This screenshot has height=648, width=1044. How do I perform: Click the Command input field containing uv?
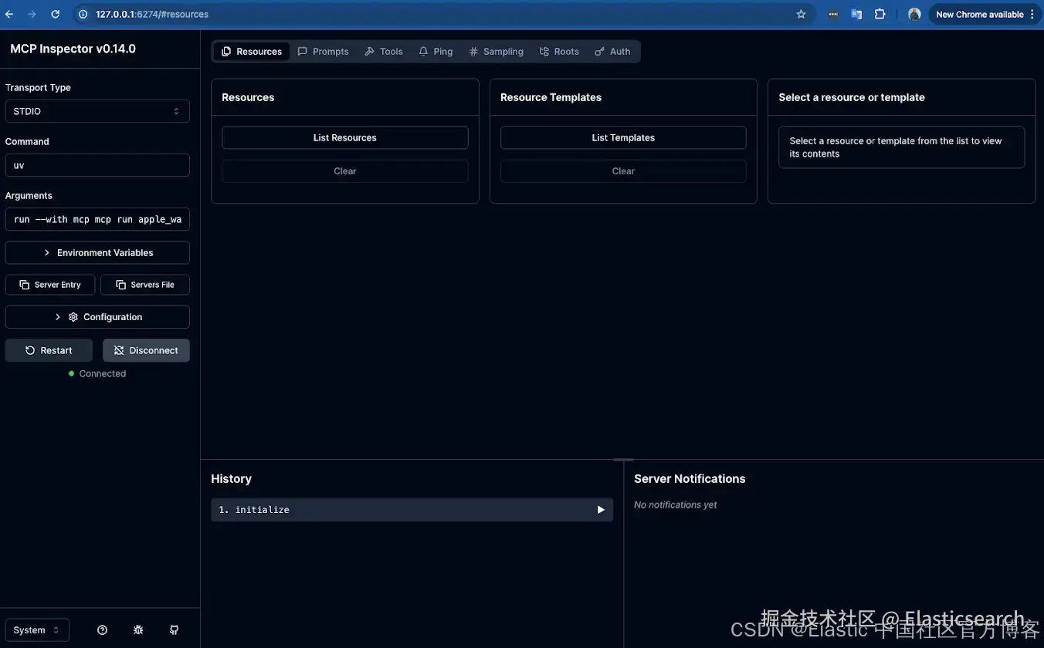[x=97, y=165]
